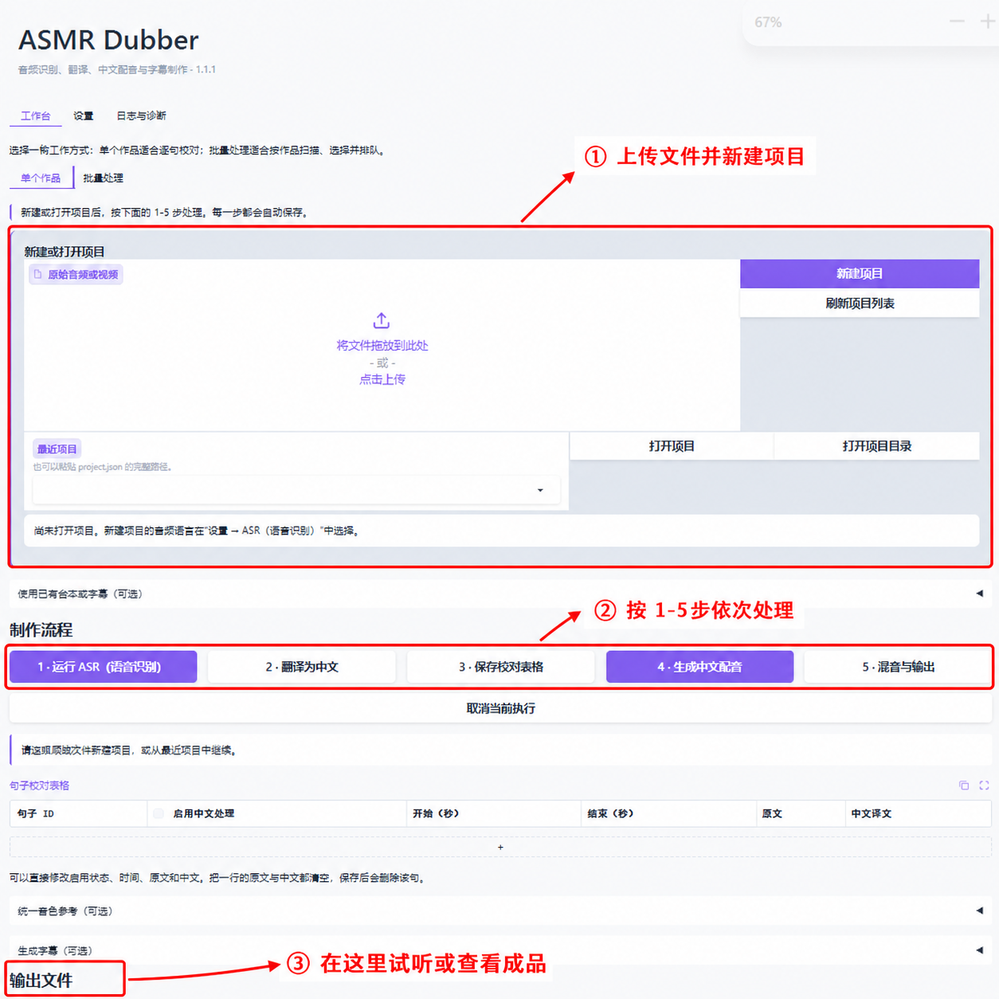Click the 取消当前执行 button
Image resolution: width=999 pixels, height=999 pixels.
pos(500,708)
